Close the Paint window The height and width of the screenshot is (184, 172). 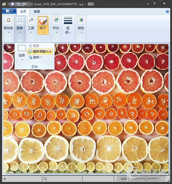(164, 3)
